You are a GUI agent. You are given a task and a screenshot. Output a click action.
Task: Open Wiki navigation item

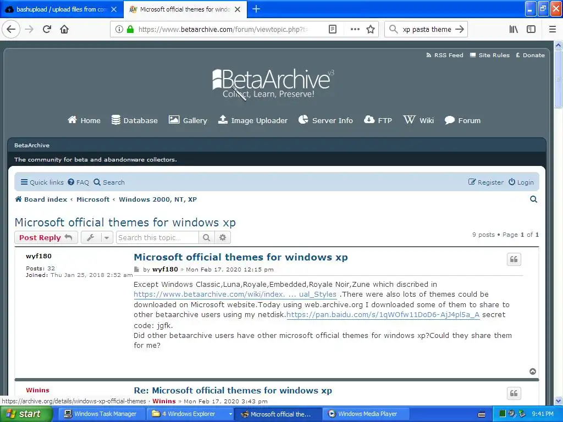(418, 120)
